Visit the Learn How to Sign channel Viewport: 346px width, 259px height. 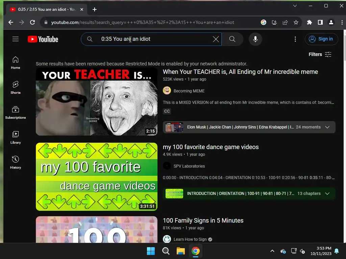tap(190, 239)
